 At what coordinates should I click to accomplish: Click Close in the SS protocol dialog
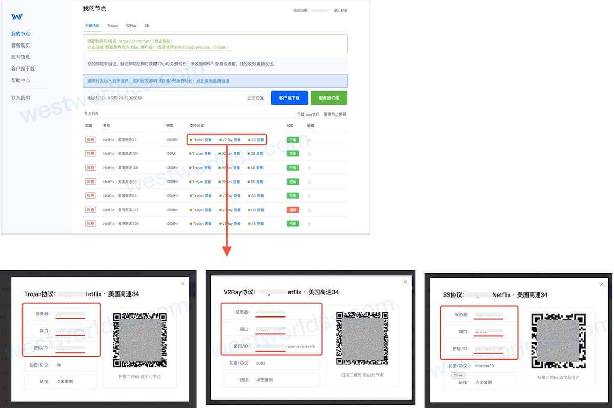pyautogui.click(x=457, y=375)
